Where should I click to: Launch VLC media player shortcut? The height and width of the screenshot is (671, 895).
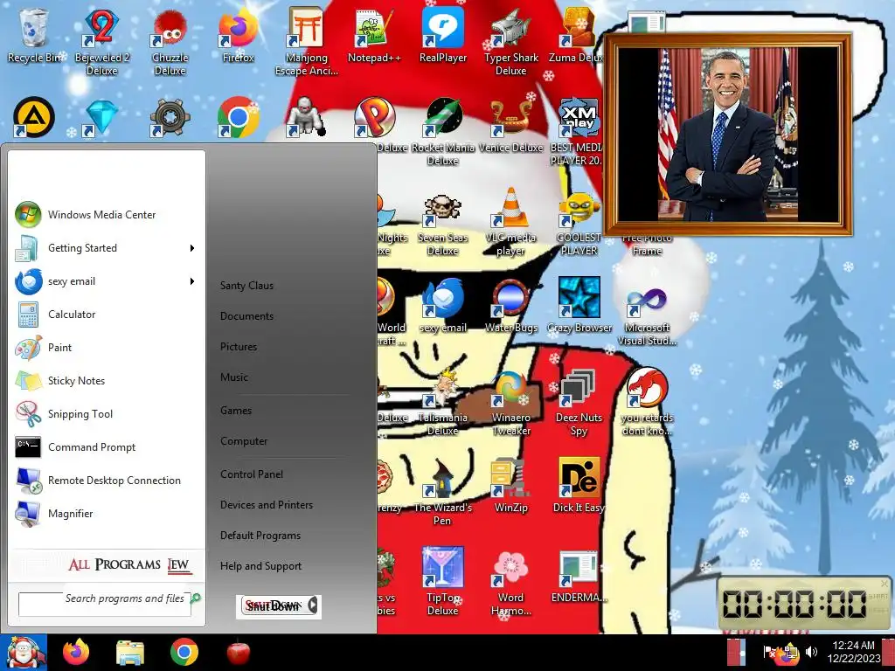point(510,223)
